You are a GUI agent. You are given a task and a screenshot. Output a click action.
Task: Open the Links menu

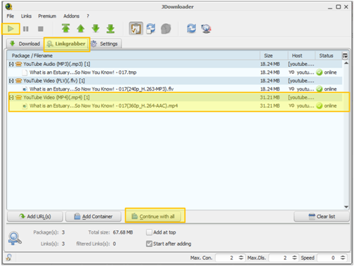point(26,16)
